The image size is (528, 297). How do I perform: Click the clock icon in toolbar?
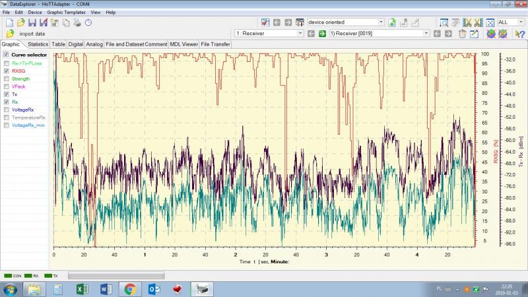tap(88, 22)
